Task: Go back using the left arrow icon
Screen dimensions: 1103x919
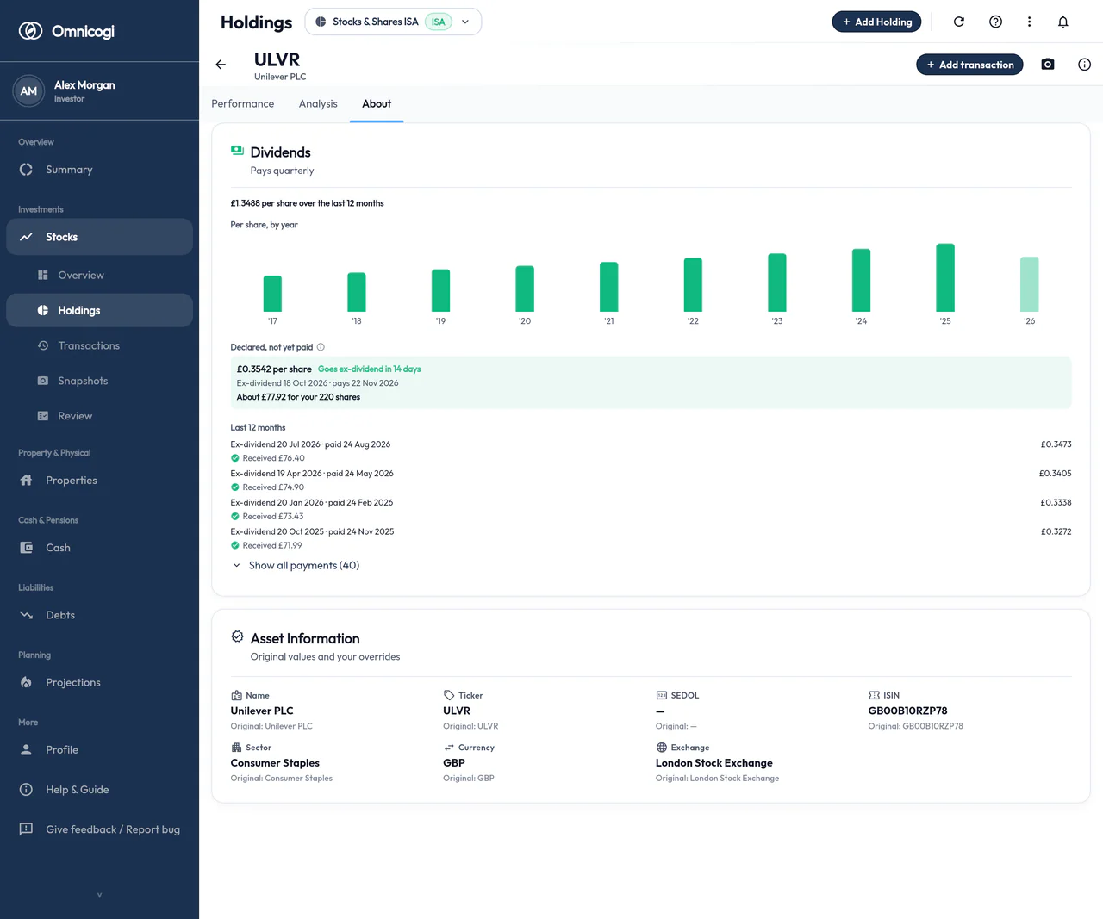Action: [221, 65]
